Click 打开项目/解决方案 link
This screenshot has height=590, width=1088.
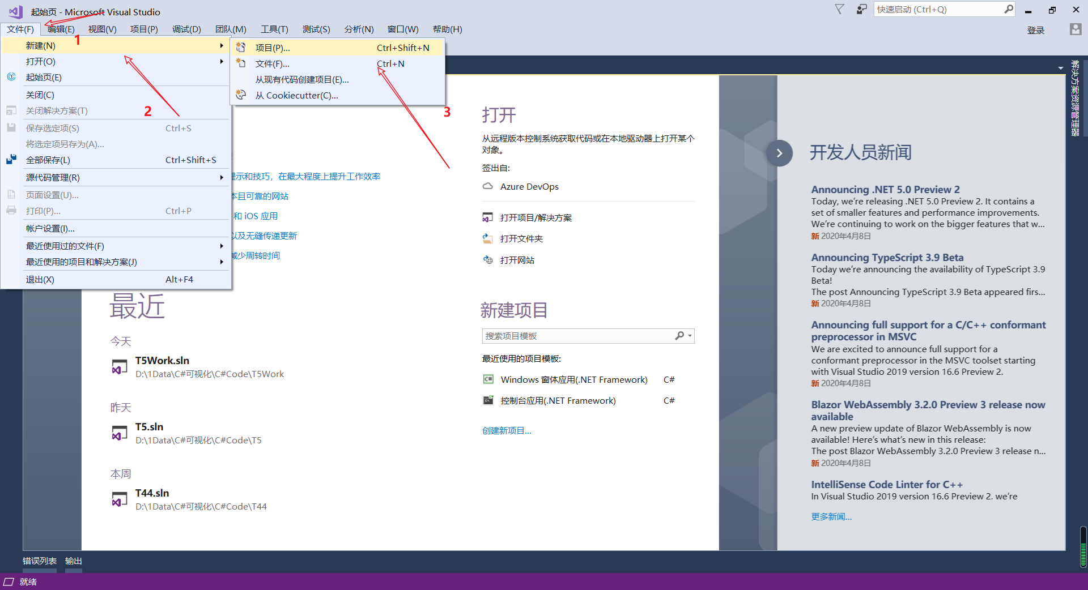(535, 217)
